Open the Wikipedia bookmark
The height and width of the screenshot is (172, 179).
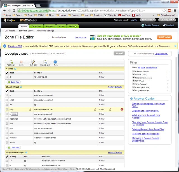click(x=110, y=15)
